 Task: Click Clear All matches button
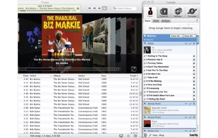point(176,36)
